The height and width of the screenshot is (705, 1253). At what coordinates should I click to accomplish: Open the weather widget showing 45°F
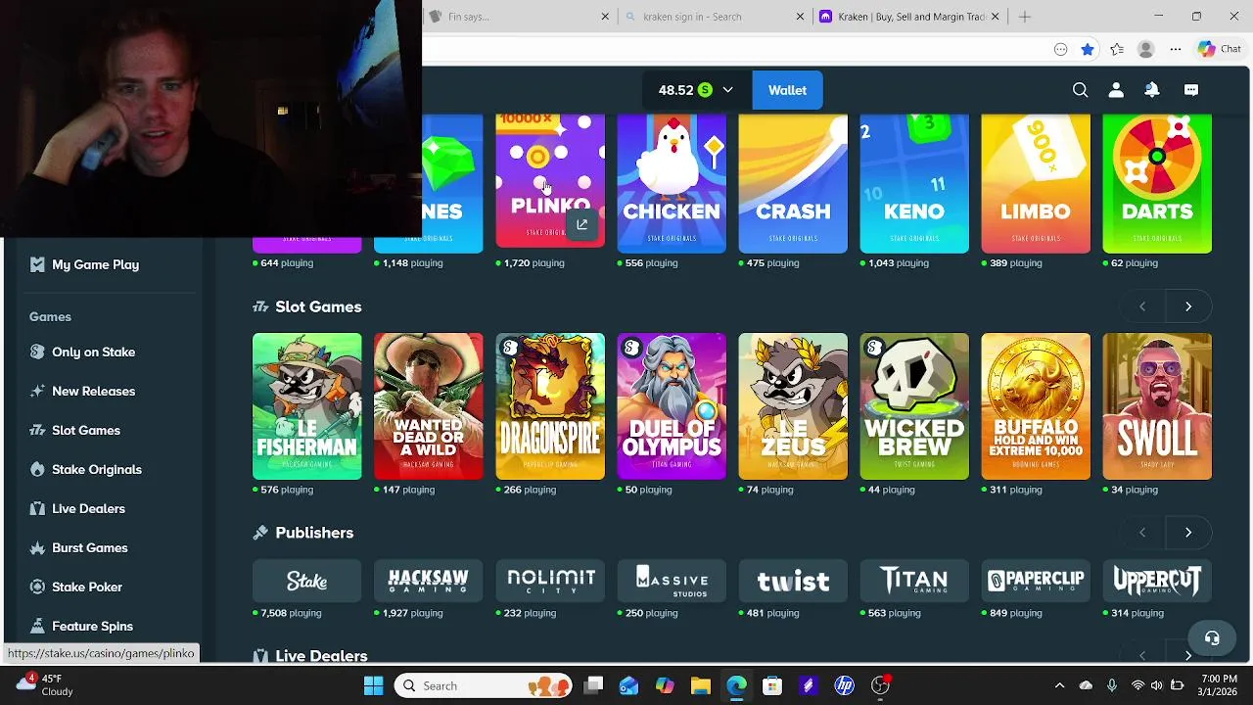(x=44, y=684)
